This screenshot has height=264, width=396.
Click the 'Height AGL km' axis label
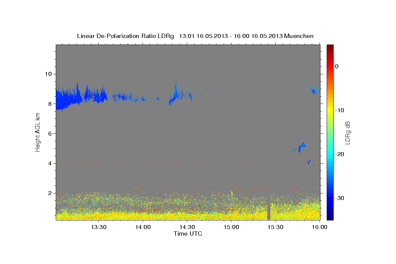point(38,132)
